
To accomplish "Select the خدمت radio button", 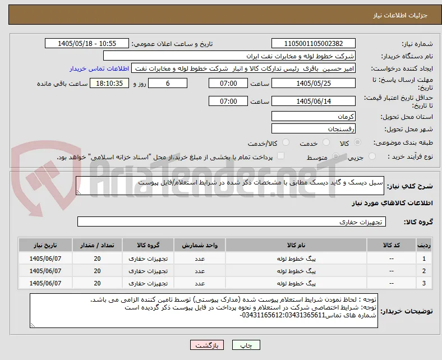I will click(x=326, y=142).
